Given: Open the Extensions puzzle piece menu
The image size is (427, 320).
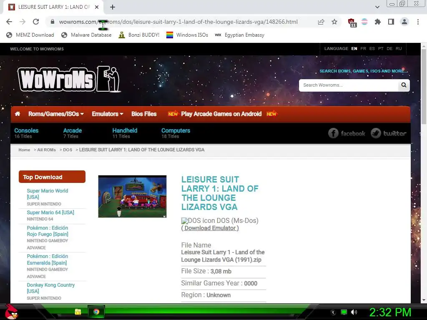Looking at the screenshot, I should (x=377, y=22).
